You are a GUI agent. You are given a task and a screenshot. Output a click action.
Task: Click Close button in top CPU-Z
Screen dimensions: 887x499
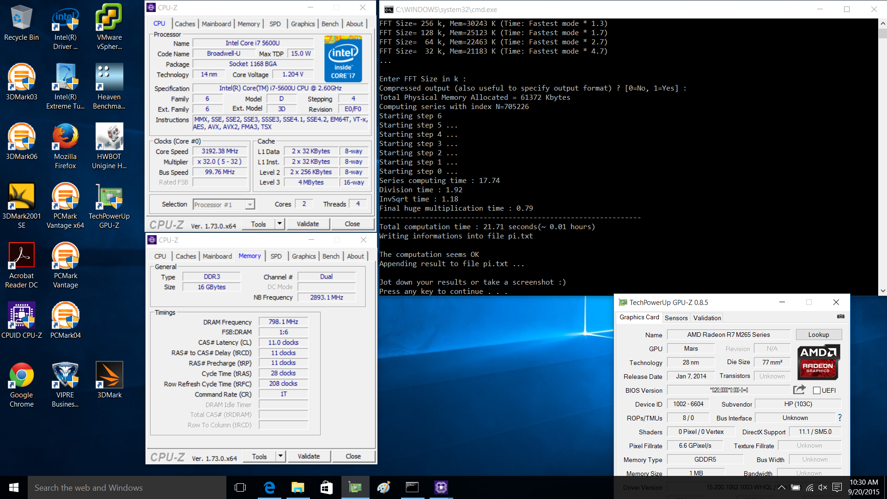point(352,224)
